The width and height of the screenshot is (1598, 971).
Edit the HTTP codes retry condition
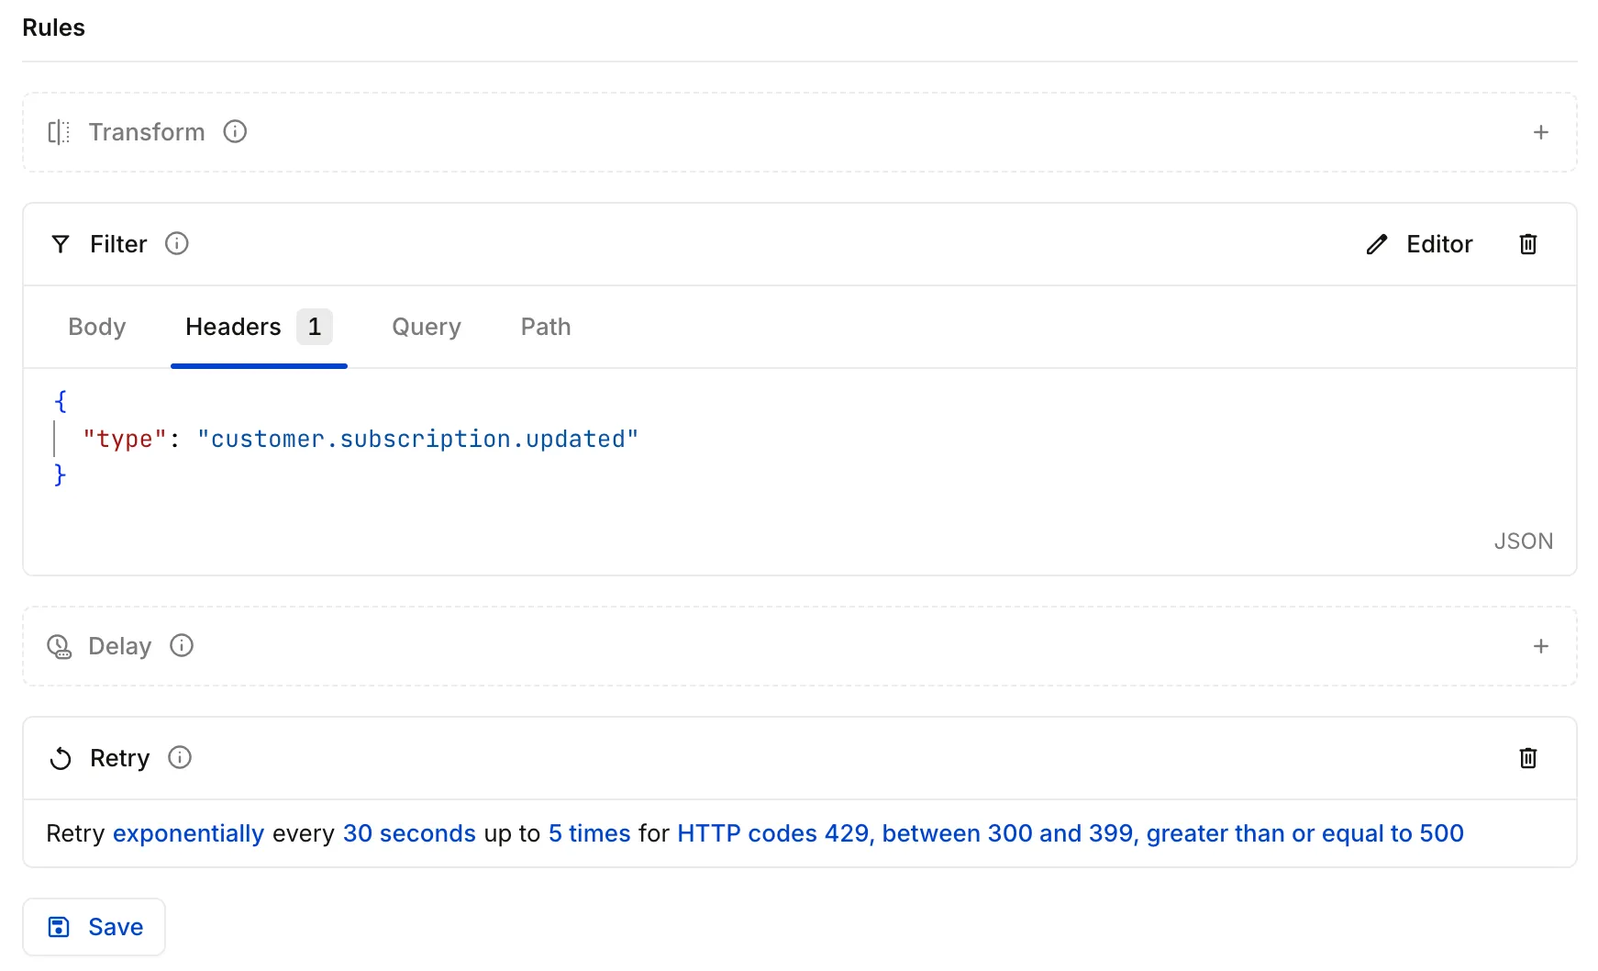[x=1070, y=833]
